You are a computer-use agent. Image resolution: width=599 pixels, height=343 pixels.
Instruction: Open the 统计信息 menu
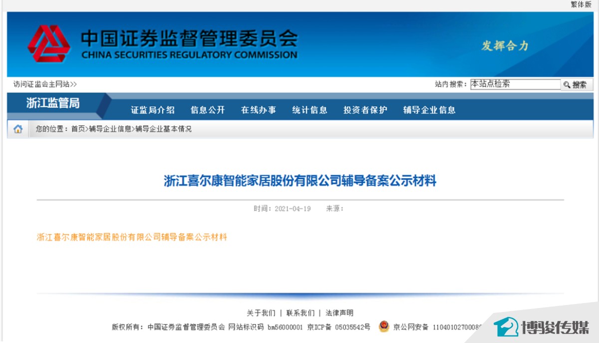(x=309, y=110)
